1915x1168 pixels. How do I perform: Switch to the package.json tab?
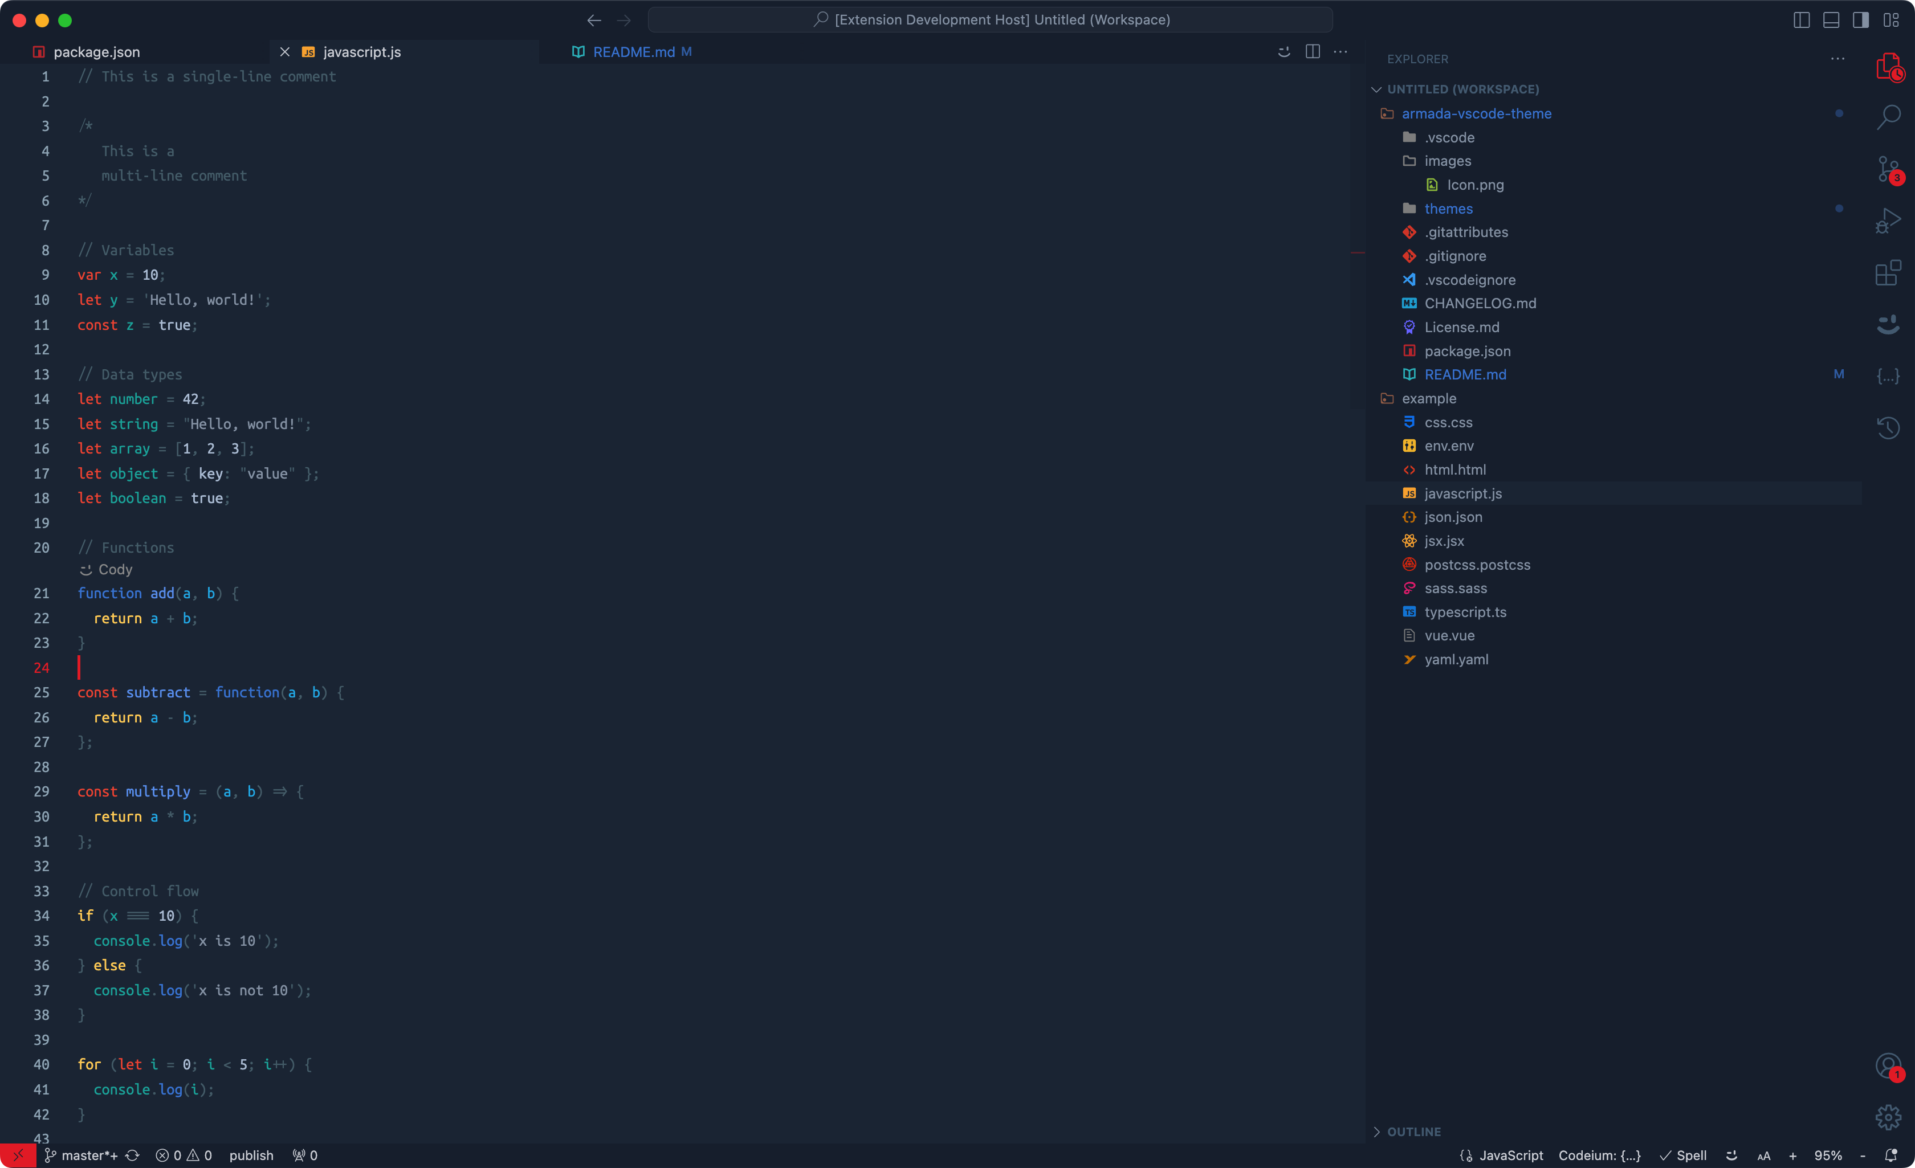pos(96,52)
